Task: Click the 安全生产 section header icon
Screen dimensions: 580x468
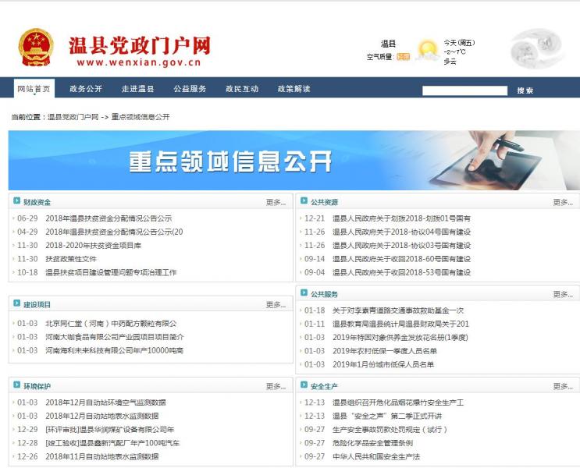Action: [304, 386]
